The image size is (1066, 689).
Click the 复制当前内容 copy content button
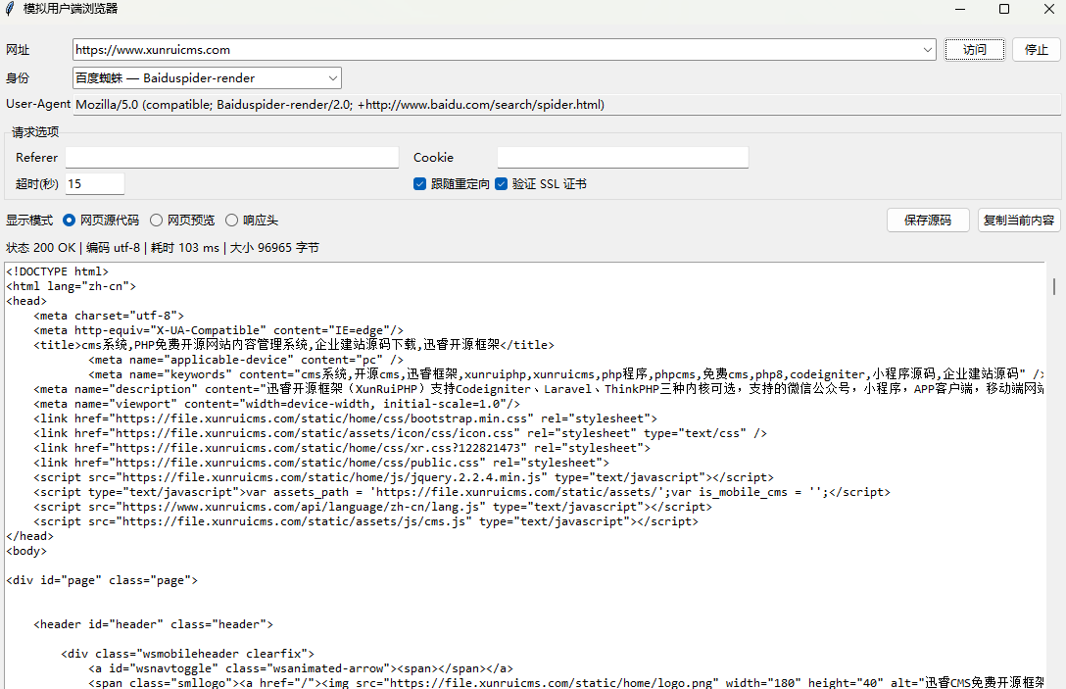pyautogui.click(x=1019, y=221)
